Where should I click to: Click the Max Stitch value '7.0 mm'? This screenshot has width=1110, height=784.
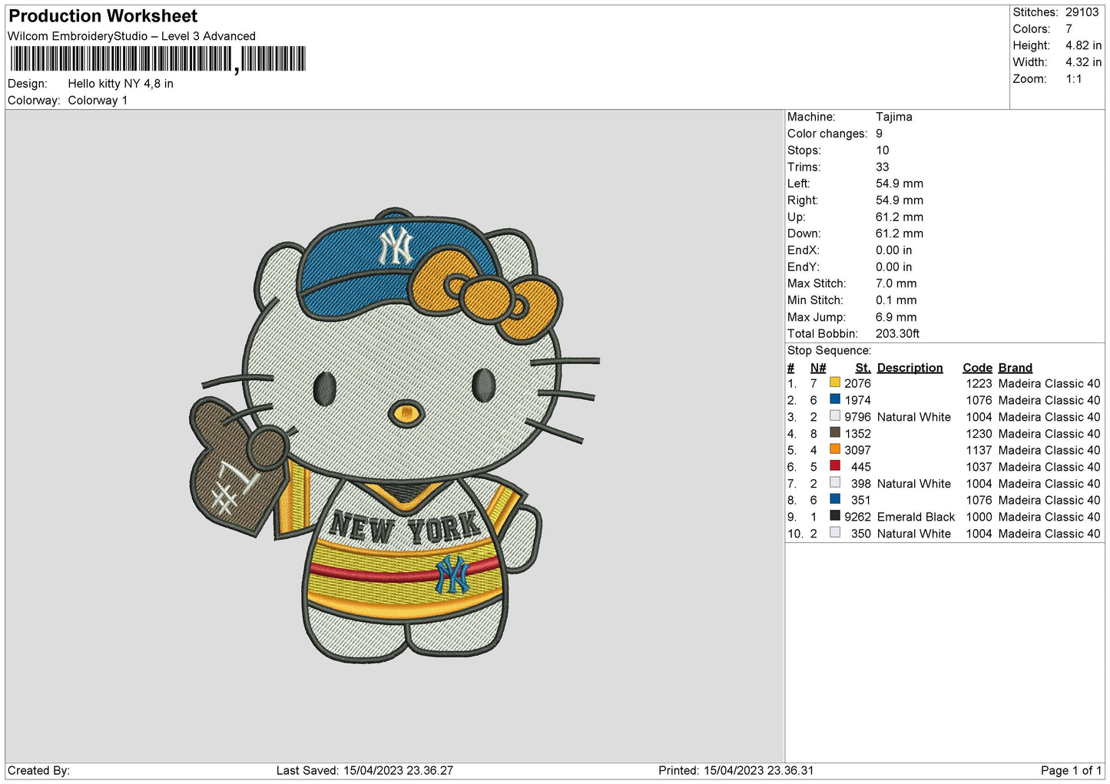pyautogui.click(x=896, y=283)
